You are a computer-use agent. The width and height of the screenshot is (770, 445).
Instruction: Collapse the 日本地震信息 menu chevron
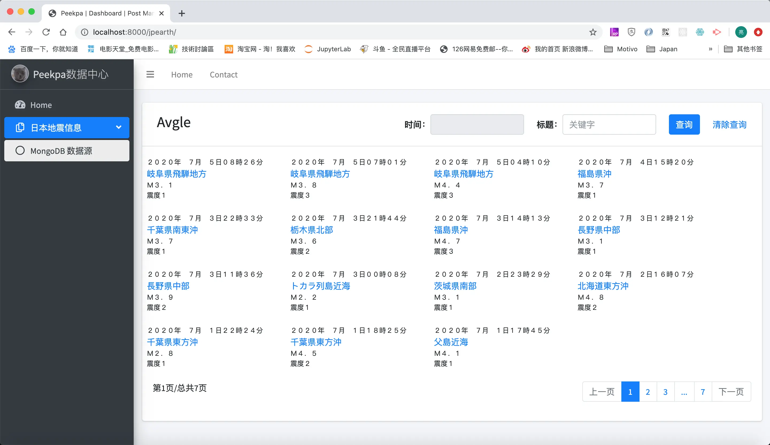coord(118,127)
